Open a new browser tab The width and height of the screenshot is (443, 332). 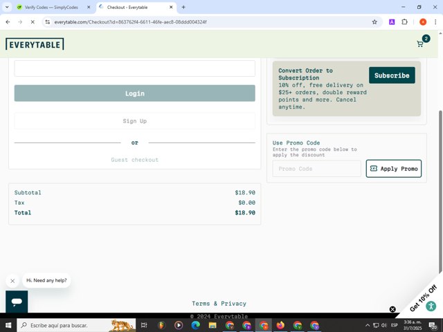183,8
